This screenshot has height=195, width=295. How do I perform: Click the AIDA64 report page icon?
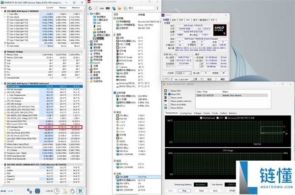click(96, 8)
